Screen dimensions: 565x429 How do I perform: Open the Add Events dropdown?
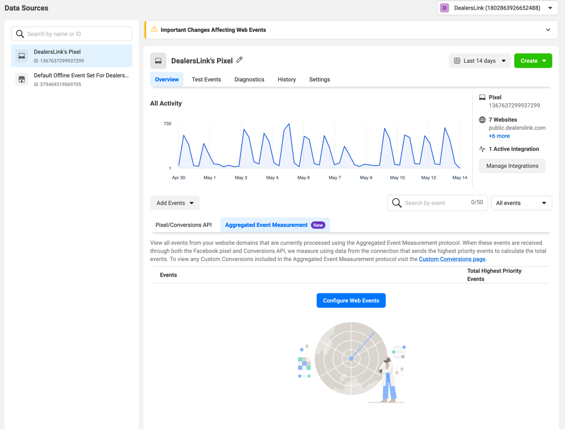point(175,203)
